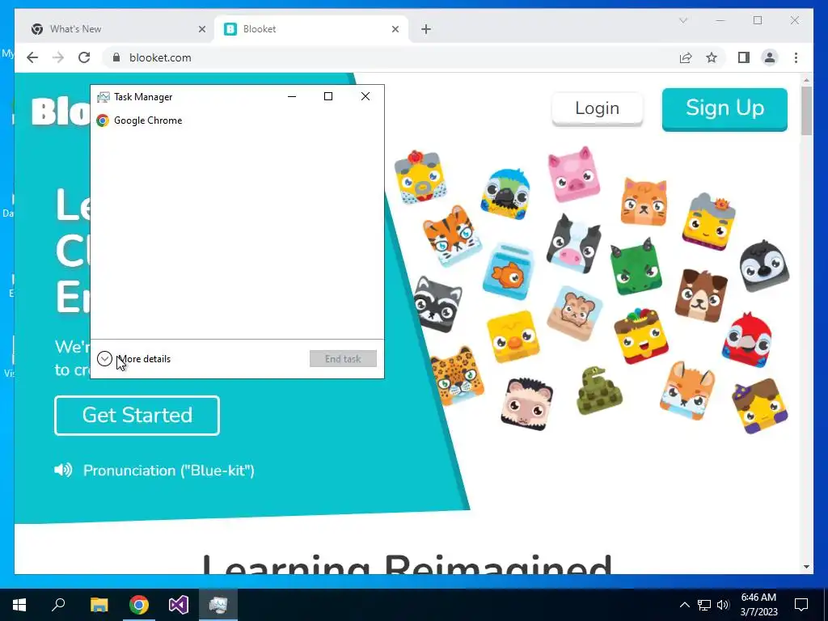Show hidden system tray icons
Image resolution: width=828 pixels, height=621 pixels.
(684, 605)
